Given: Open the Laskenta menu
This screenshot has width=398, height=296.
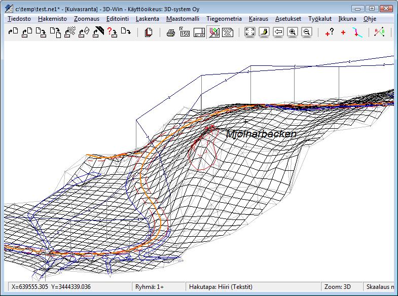Looking at the screenshot, I should click(148, 19).
